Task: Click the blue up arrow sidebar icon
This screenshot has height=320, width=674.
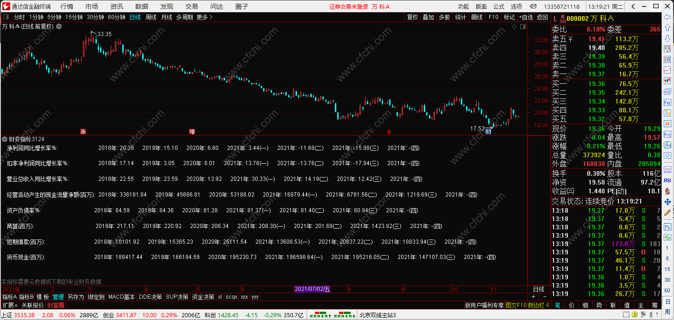Action: click(668, 28)
